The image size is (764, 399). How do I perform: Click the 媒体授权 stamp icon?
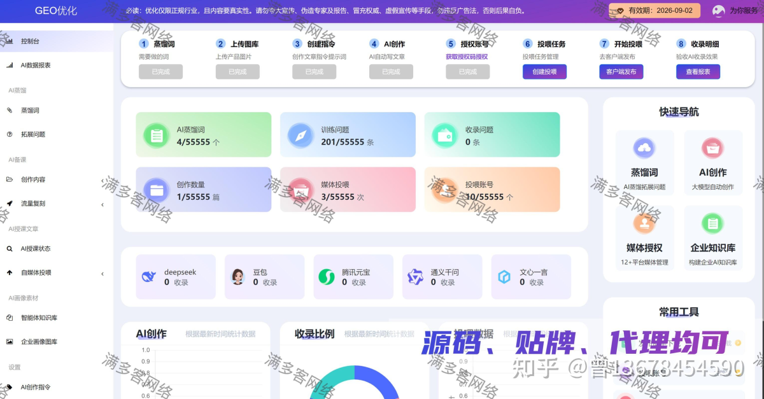click(x=644, y=223)
